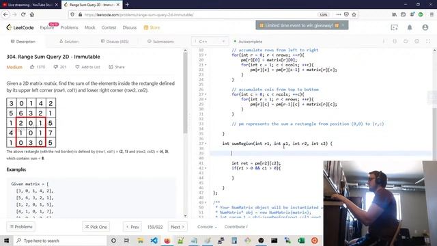Open the Explore menu item
The width and height of the screenshot is (437, 246).
(x=47, y=27)
